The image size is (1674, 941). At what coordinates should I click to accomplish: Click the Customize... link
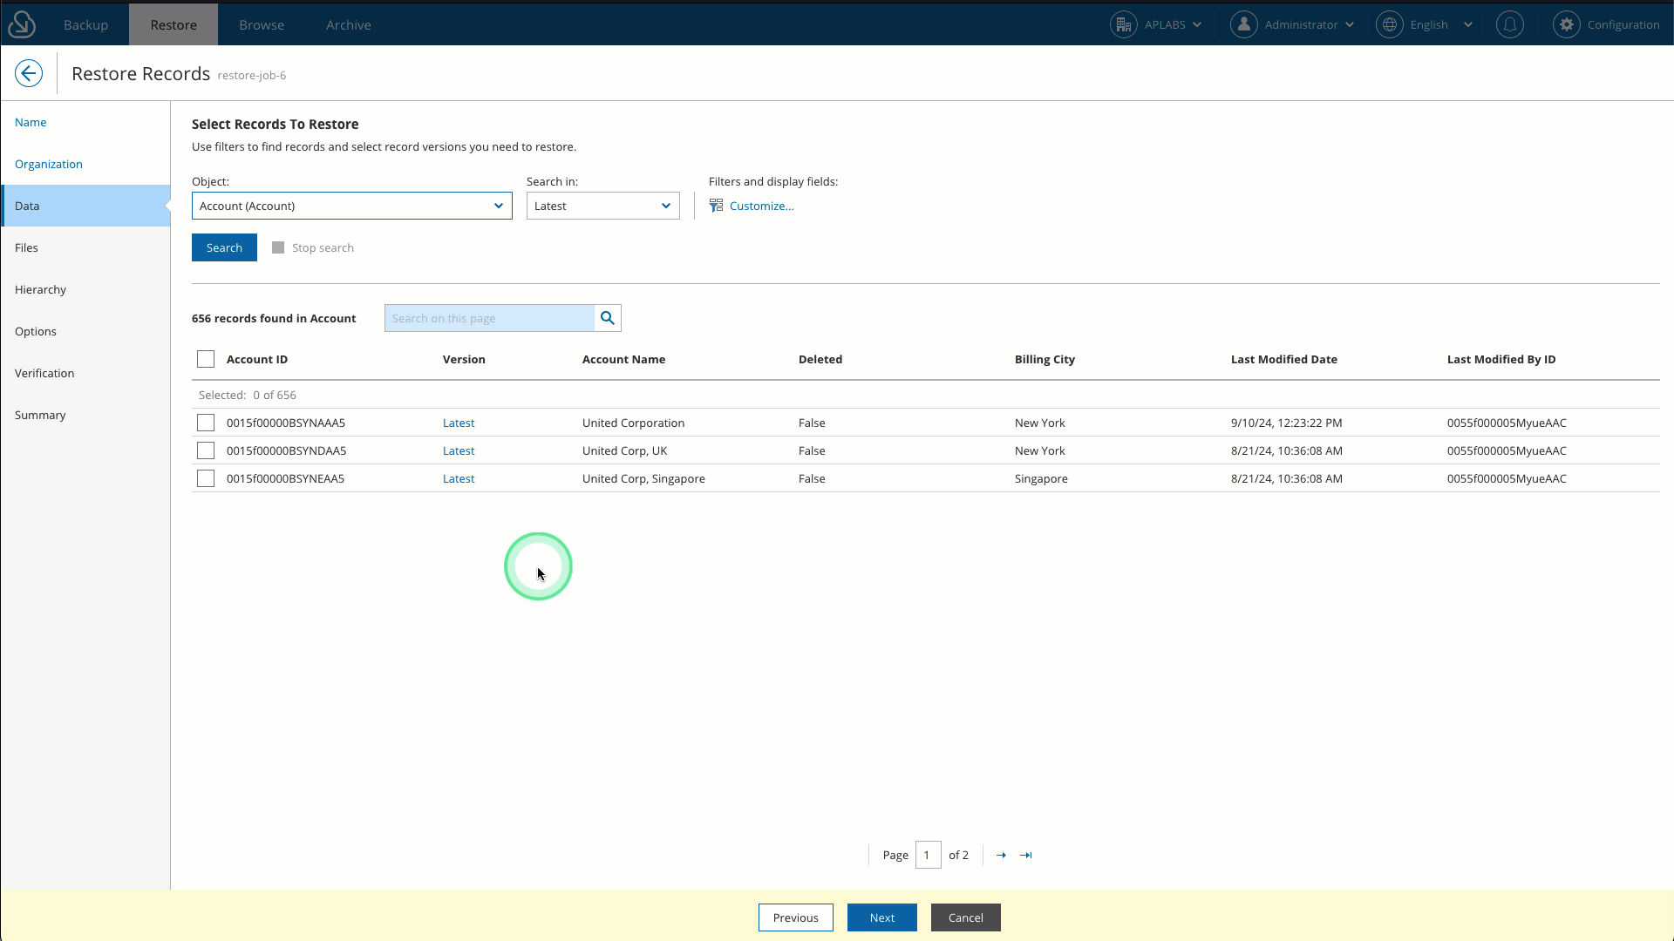(761, 206)
